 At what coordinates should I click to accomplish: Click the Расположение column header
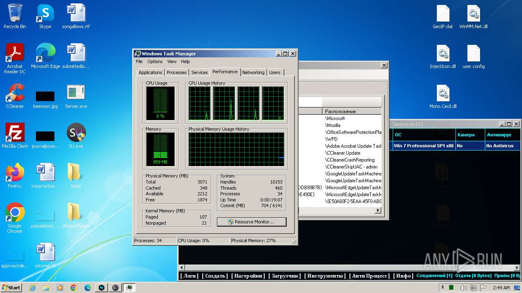click(x=352, y=111)
